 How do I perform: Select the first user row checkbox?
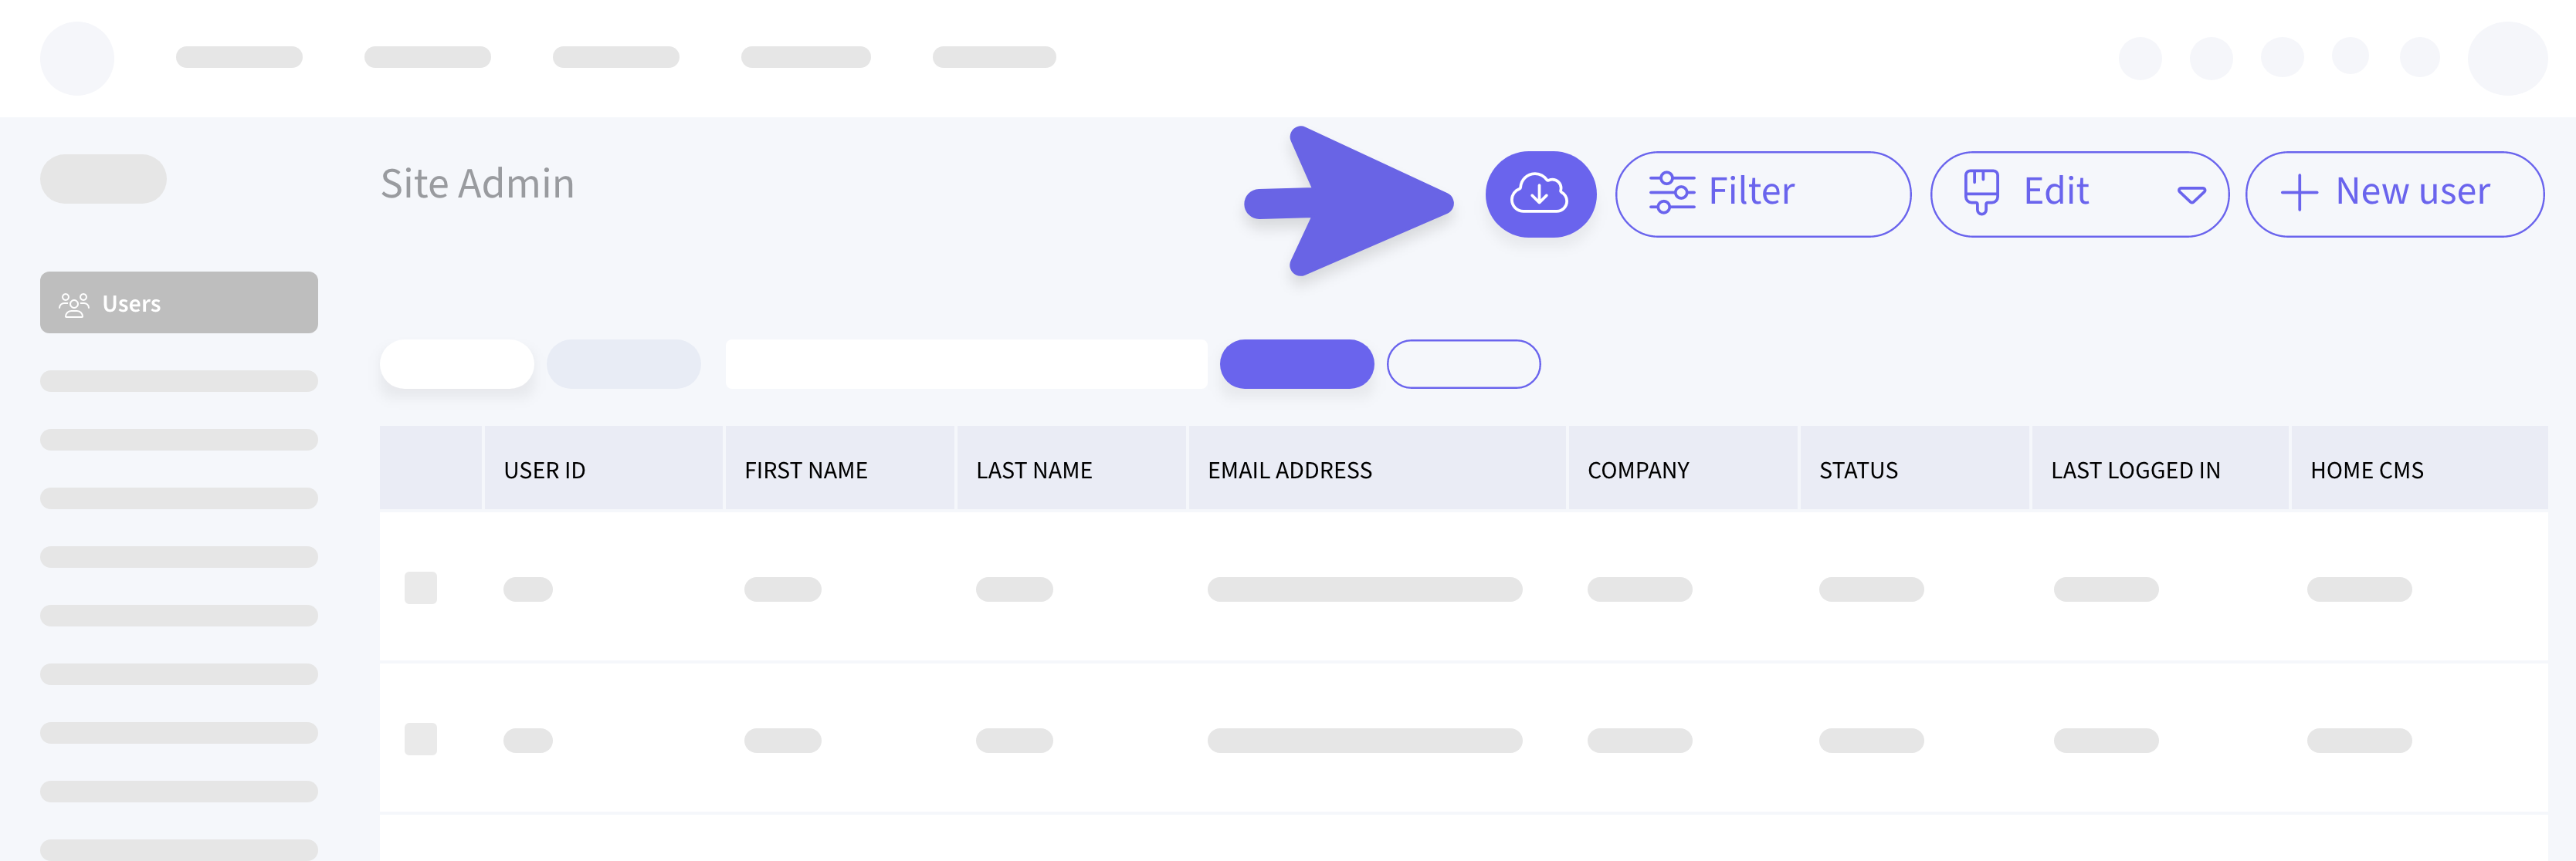(420, 589)
